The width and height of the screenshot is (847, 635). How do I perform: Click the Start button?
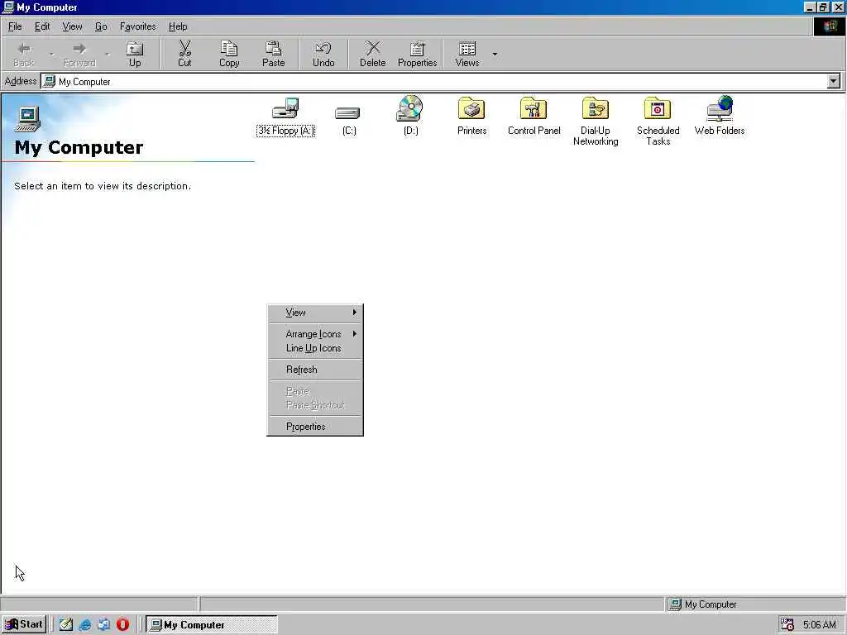(x=24, y=624)
